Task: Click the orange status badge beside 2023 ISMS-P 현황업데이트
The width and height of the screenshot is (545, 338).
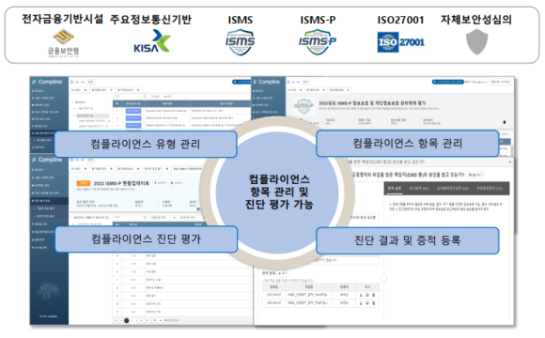Action: pos(84,183)
